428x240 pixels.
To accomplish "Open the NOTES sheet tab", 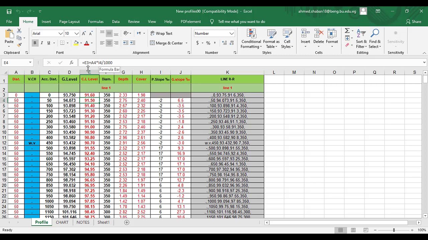I will click(x=83, y=222).
